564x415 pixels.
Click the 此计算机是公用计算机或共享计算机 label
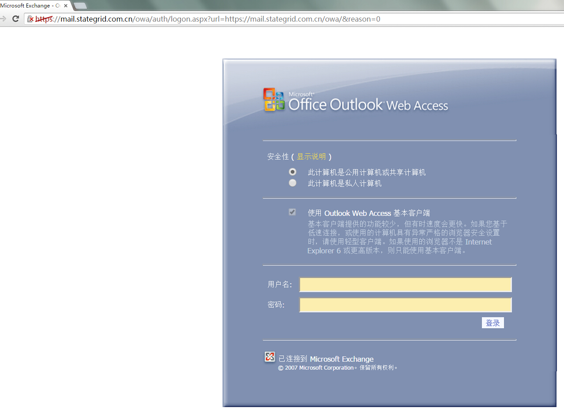coord(367,172)
